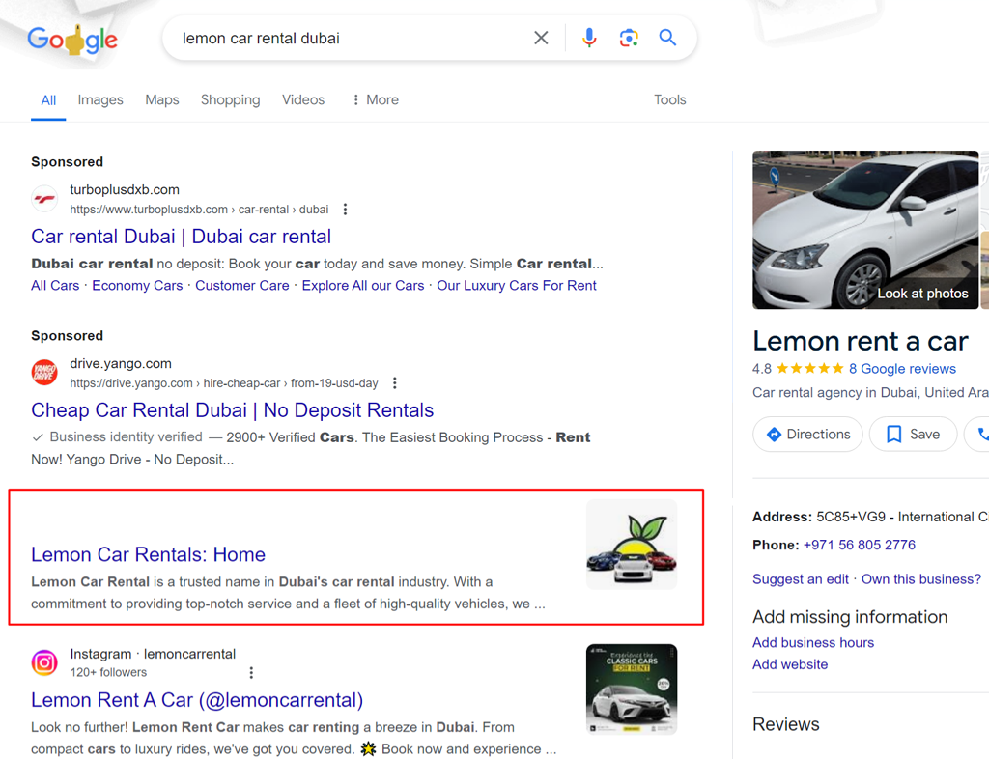
Task: Click inside the search text field
Action: pyautogui.click(x=353, y=39)
